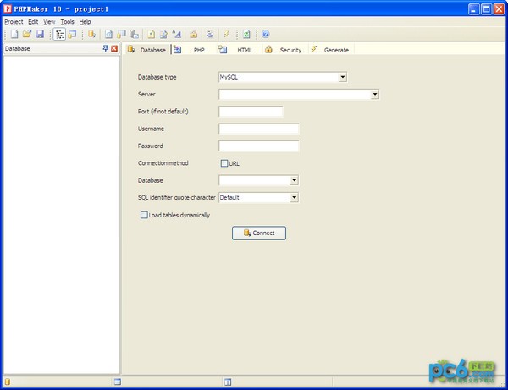
Task: Create a new project via toolbar
Action: click(14, 34)
